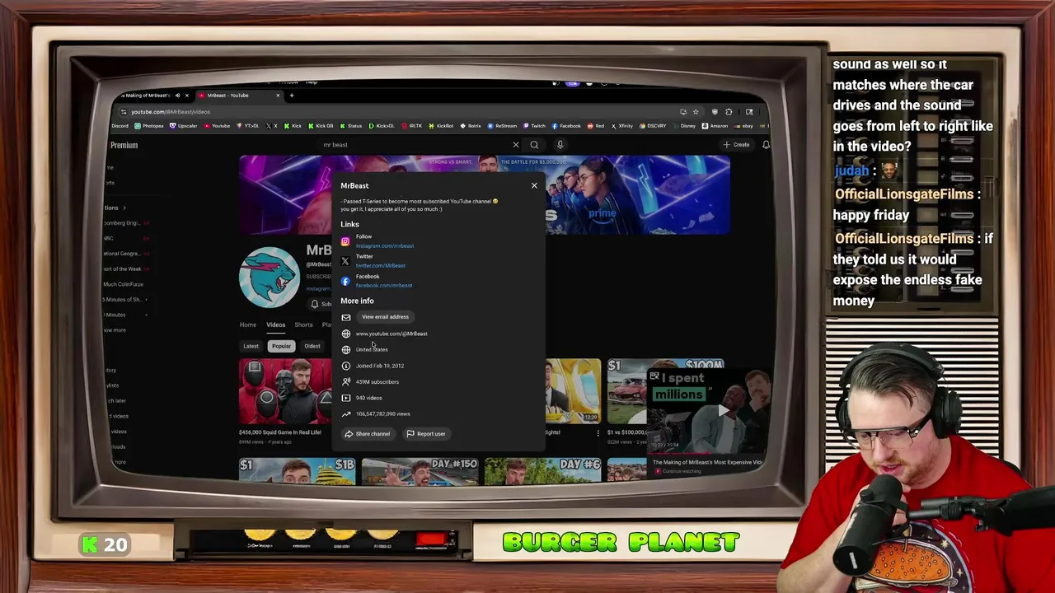The width and height of the screenshot is (1055, 593).
Task: Switch to Making of MrBeast's tab
Action: 150,96
